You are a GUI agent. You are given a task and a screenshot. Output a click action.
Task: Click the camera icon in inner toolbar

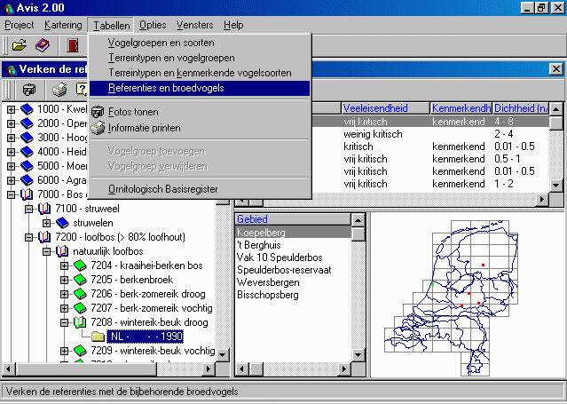tap(29, 90)
